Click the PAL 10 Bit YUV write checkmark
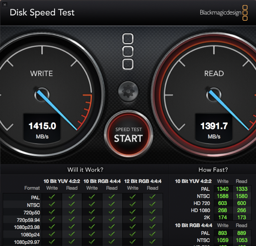 (x=52, y=197)
